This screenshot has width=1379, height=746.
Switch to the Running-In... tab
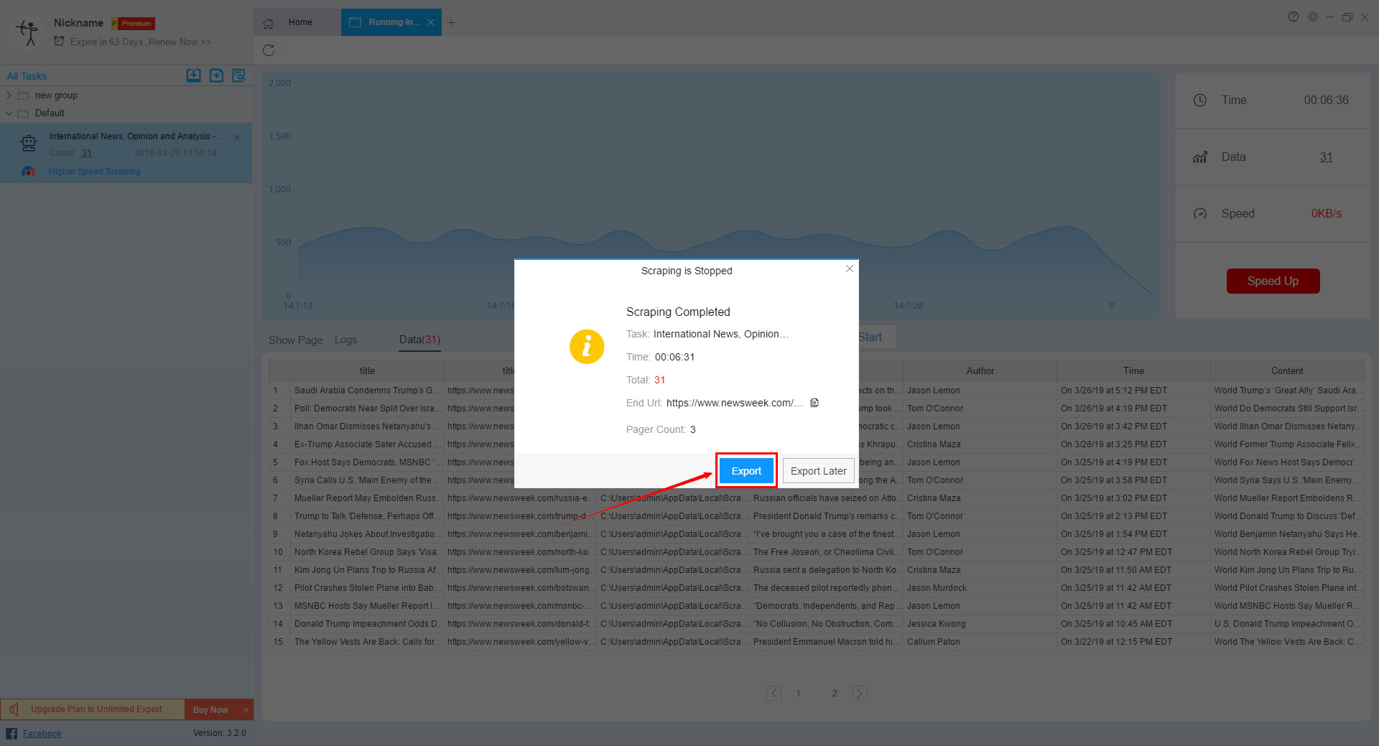point(391,22)
